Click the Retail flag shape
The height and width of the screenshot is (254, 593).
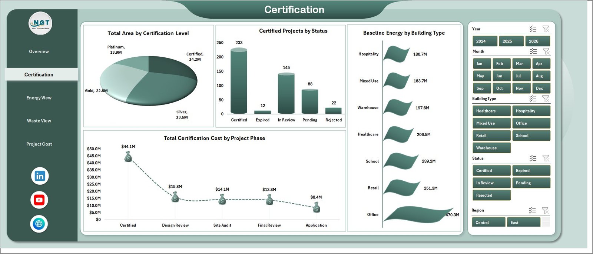402,188
